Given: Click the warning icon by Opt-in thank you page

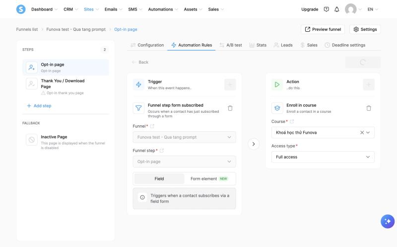Looking at the screenshot, I should coord(43,93).
